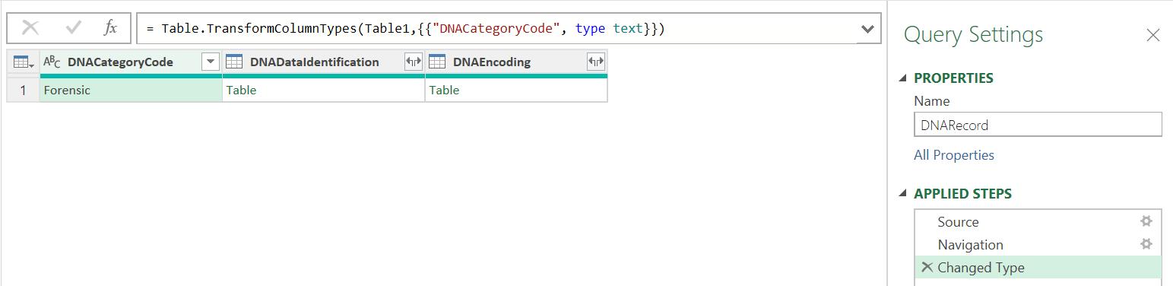The image size is (1173, 286).
Task: Expand the formula bar chevron
Action: [x=867, y=29]
